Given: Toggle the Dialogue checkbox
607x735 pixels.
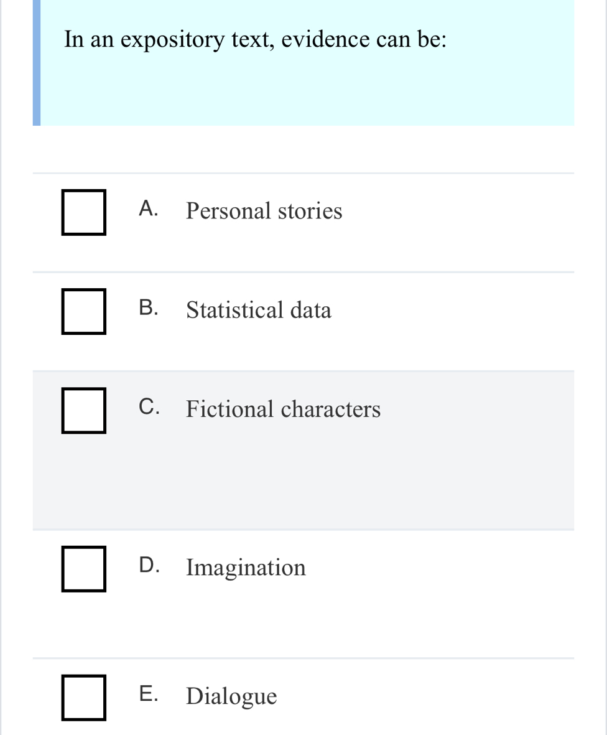Looking at the screenshot, I should click(83, 697).
